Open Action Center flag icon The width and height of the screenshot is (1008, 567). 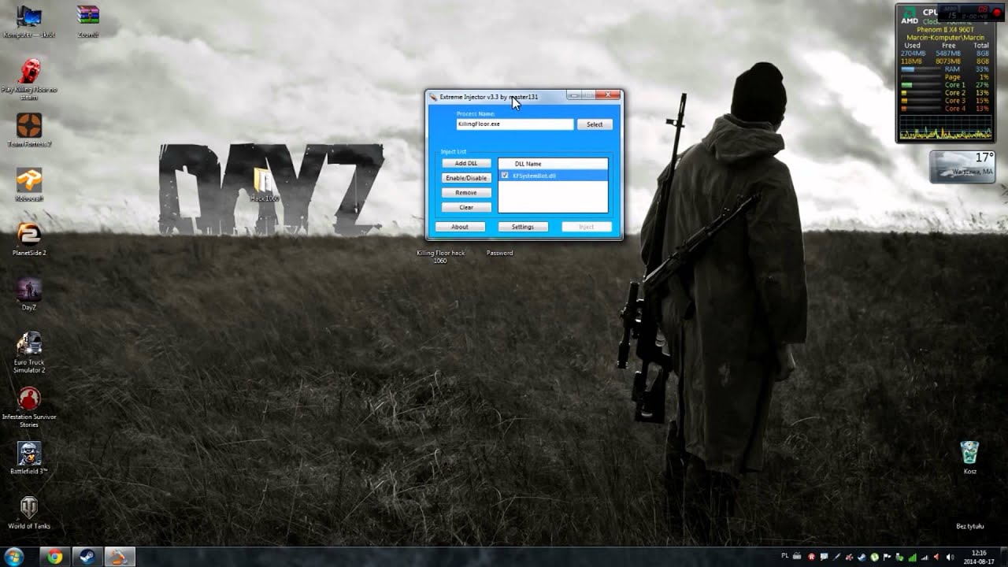tap(887, 557)
